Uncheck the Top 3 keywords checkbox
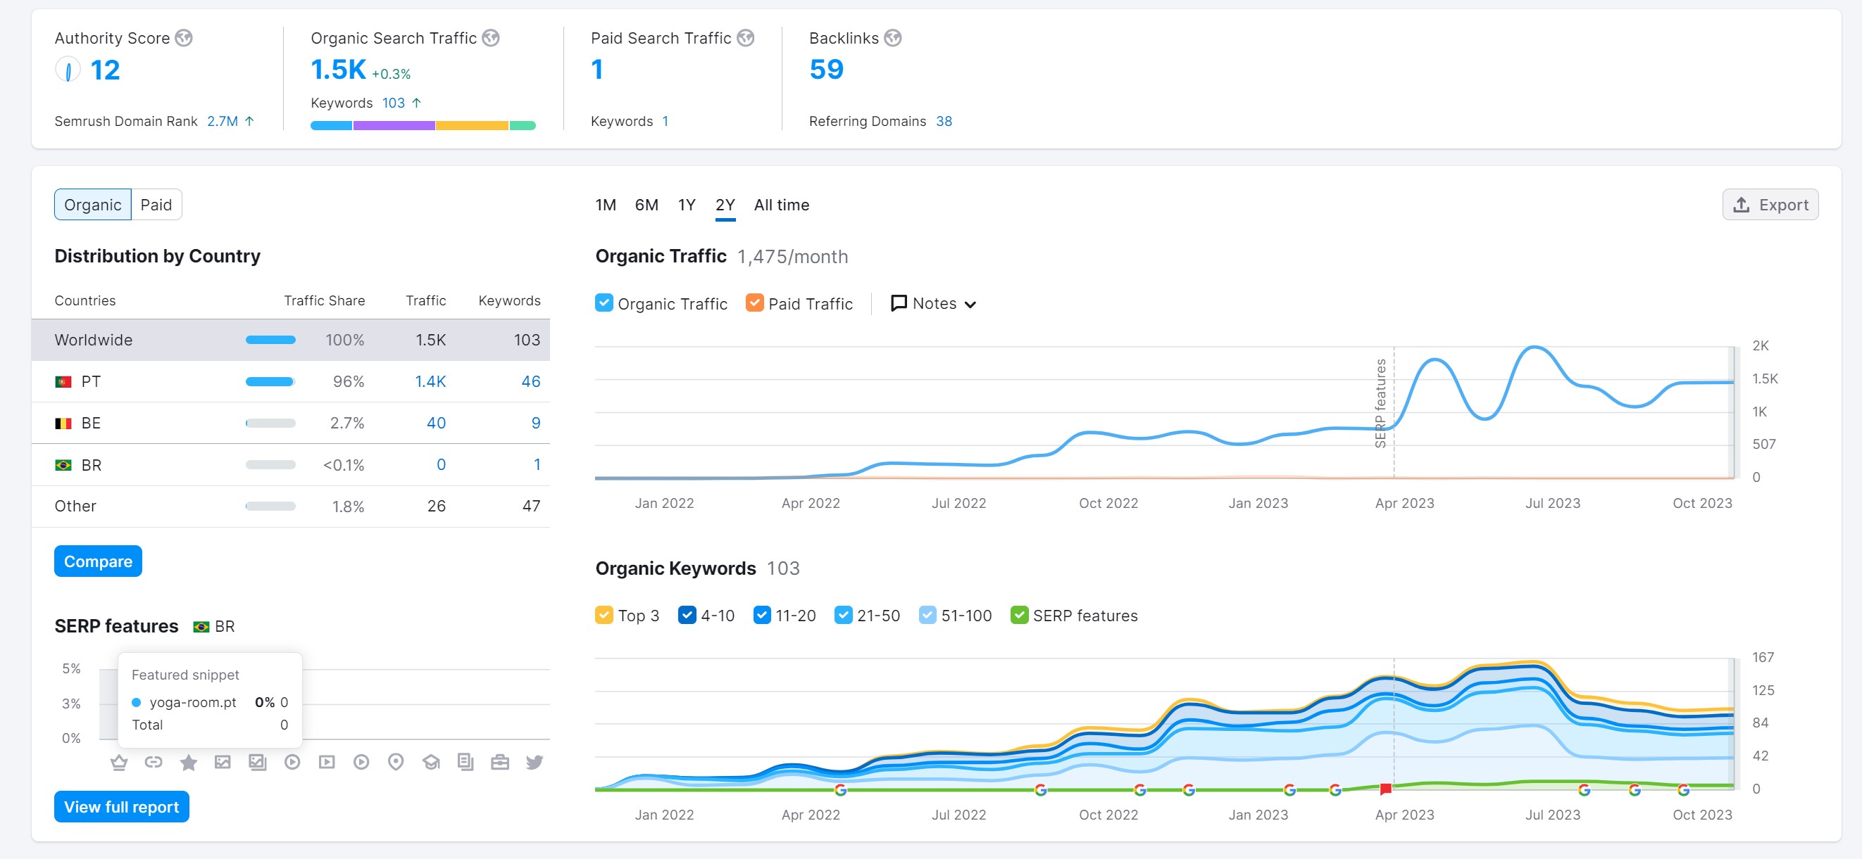1862x859 pixels. click(x=604, y=614)
